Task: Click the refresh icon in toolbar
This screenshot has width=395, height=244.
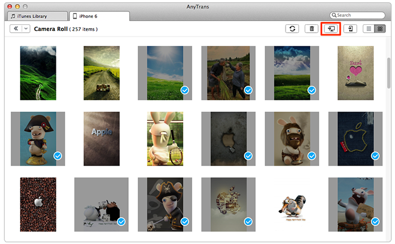Action: tap(292, 29)
